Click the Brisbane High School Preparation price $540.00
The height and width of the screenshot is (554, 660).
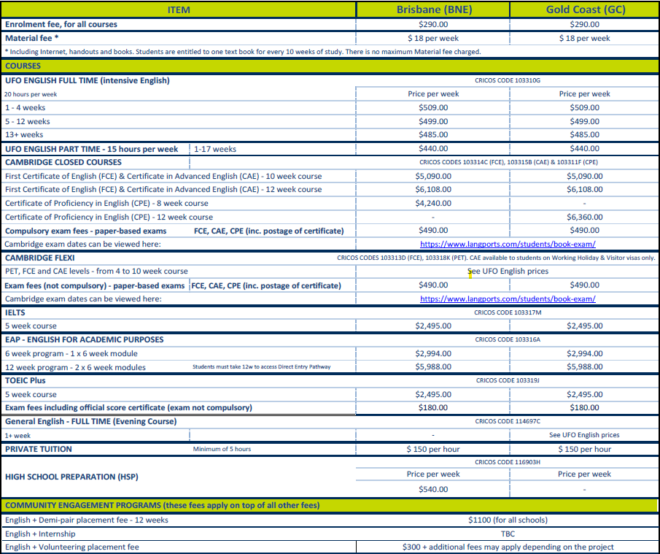point(433,489)
